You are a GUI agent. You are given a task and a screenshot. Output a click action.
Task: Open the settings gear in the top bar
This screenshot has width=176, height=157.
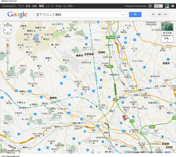[x=173, y=6]
